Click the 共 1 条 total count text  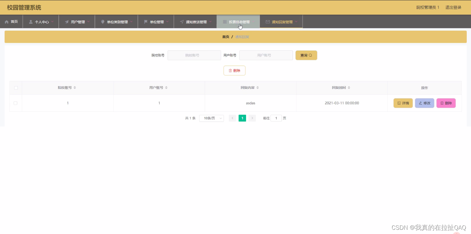pos(190,118)
